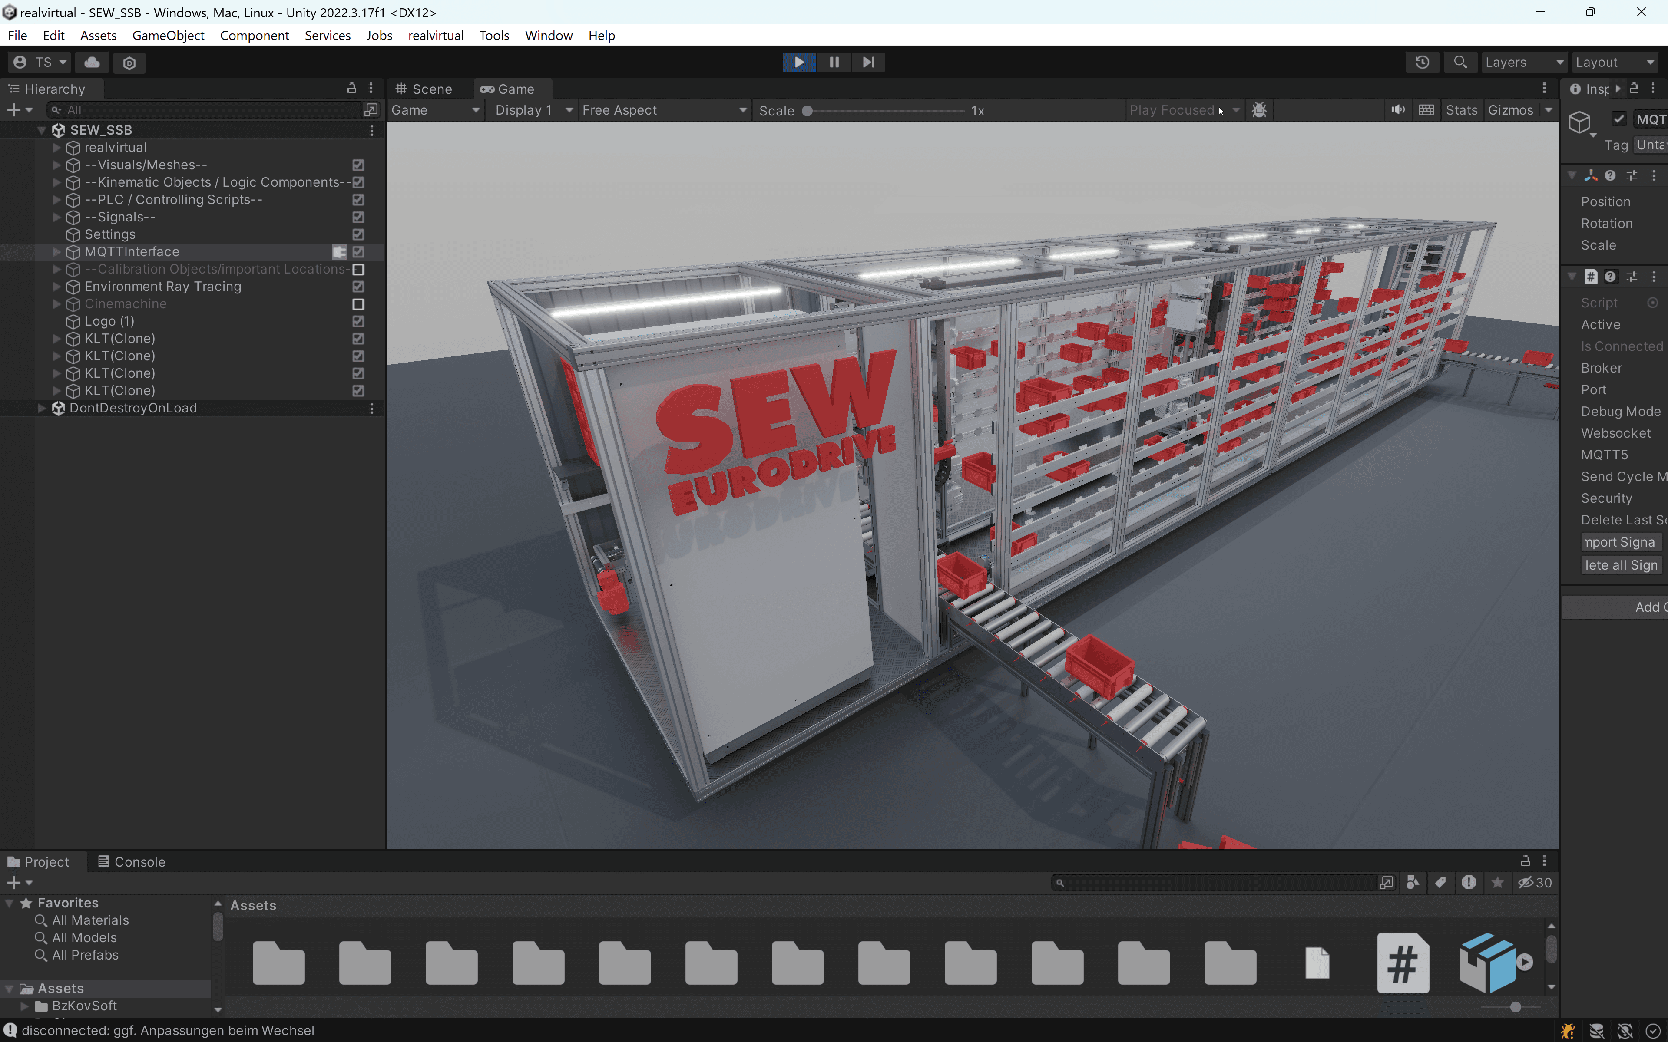Open the Play Focused dropdown
The width and height of the screenshot is (1668, 1042).
pyautogui.click(x=1184, y=110)
